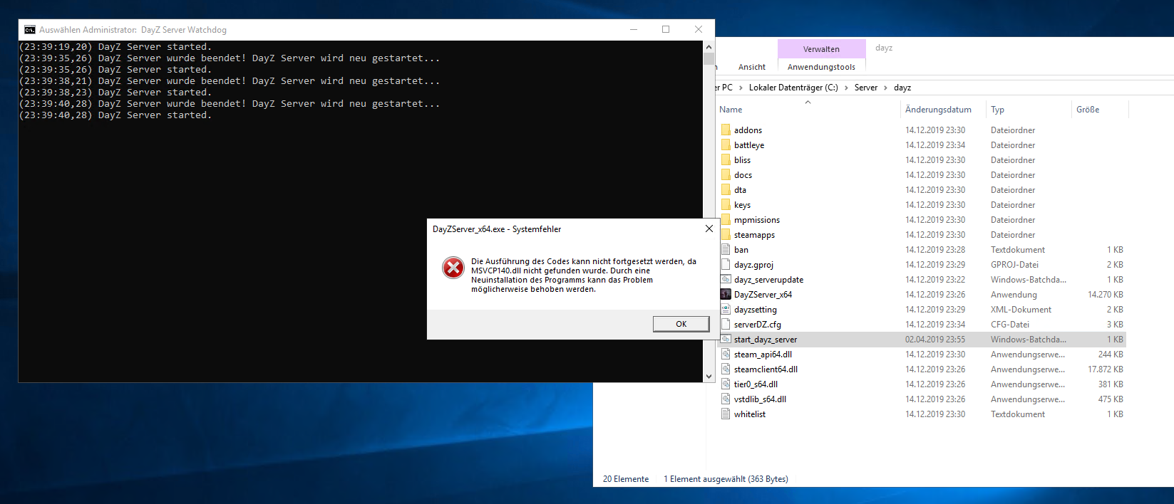Click the battleye folder icon
Screen dimensions: 1174x504
(726, 145)
